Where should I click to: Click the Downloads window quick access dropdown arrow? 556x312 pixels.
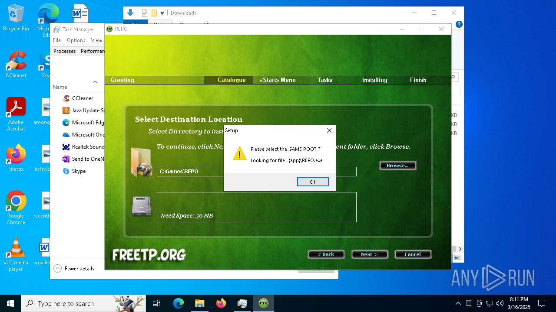click(x=162, y=13)
